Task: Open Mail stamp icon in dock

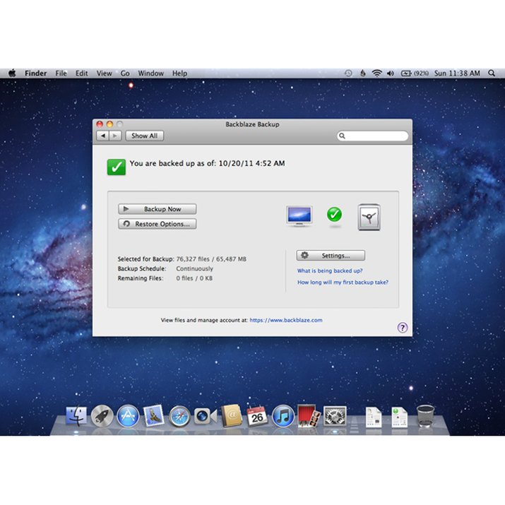Action: (154, 416)
